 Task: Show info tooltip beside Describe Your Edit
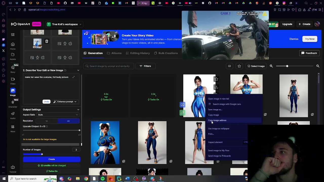(65, 70)
